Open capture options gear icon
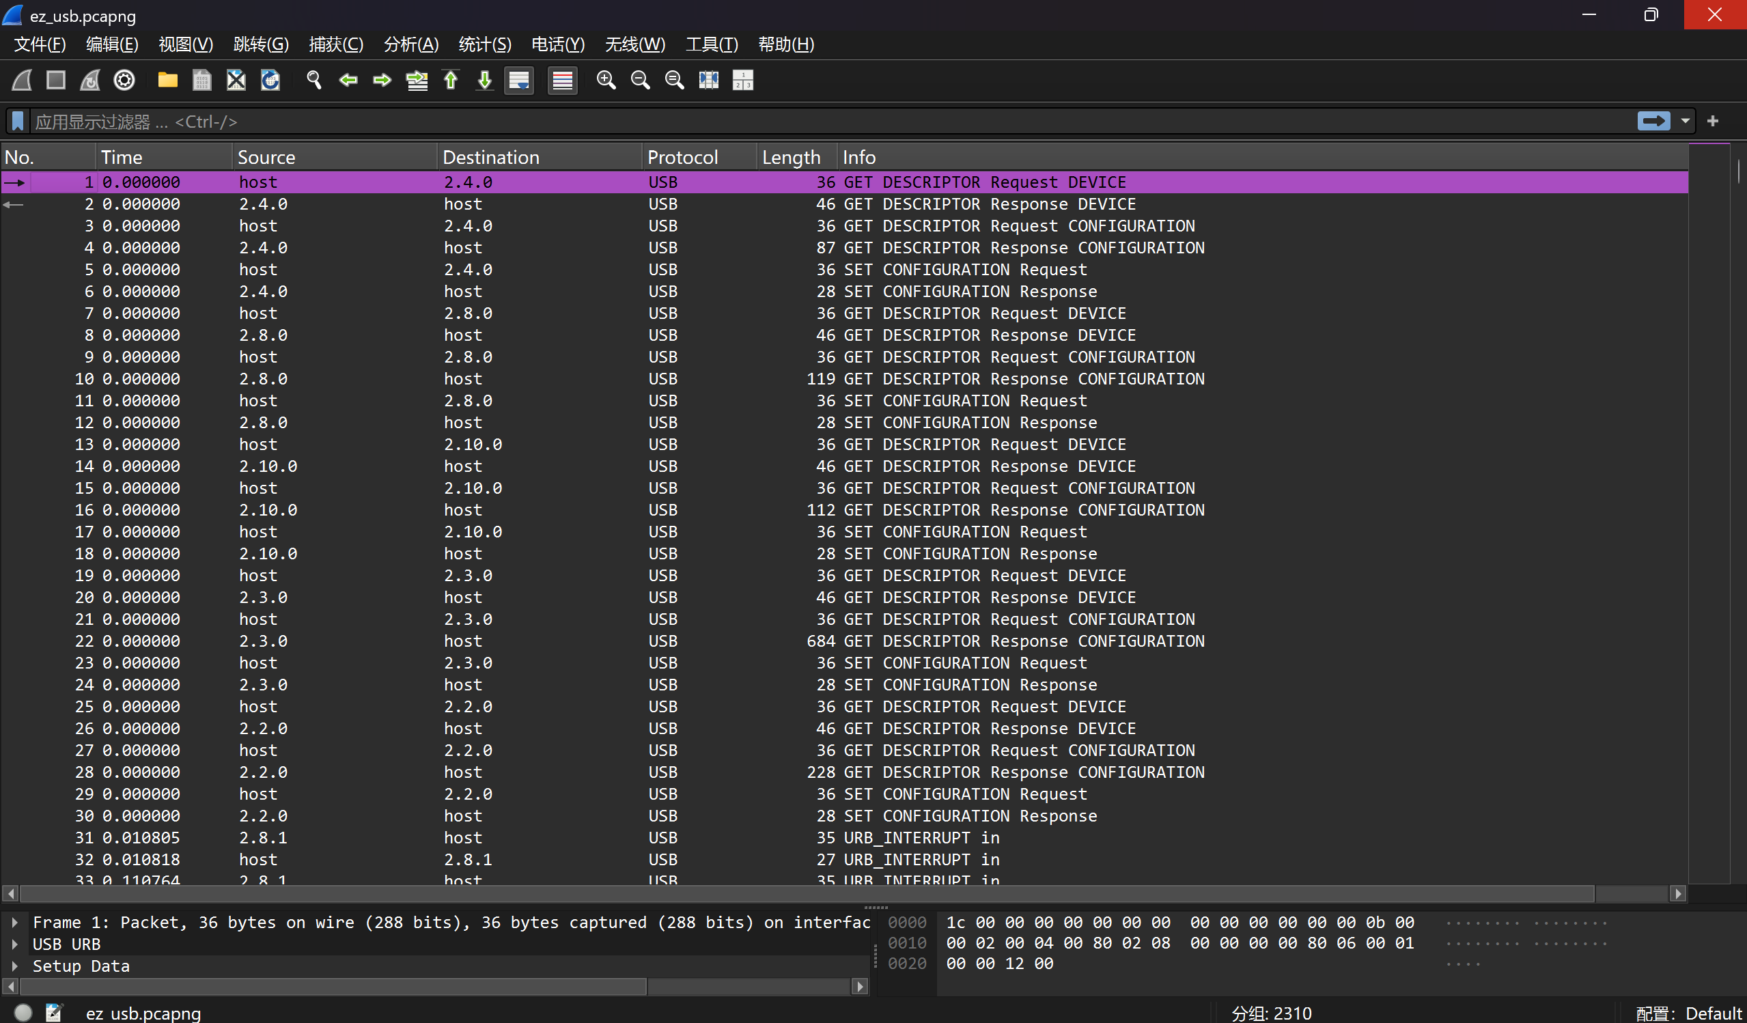The image size is (1747, 1023). [x=124, y=81]
